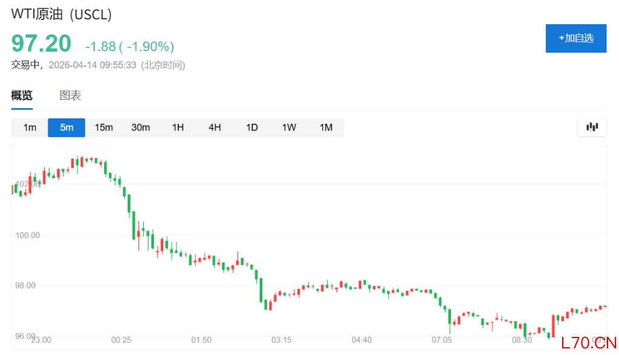
Task: Select the 15m timeframe
Action: coord(104,127)
